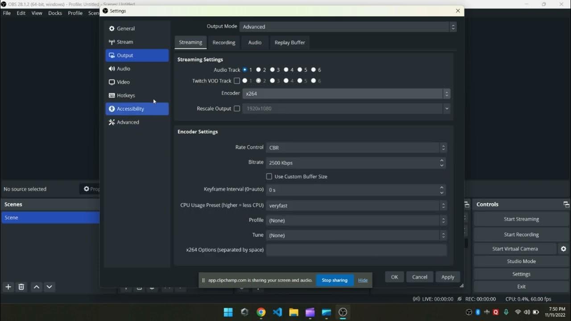Viewport: 571px width, 321px height.
Task: Click the microphone tray icon
Action: pos(506,312)
